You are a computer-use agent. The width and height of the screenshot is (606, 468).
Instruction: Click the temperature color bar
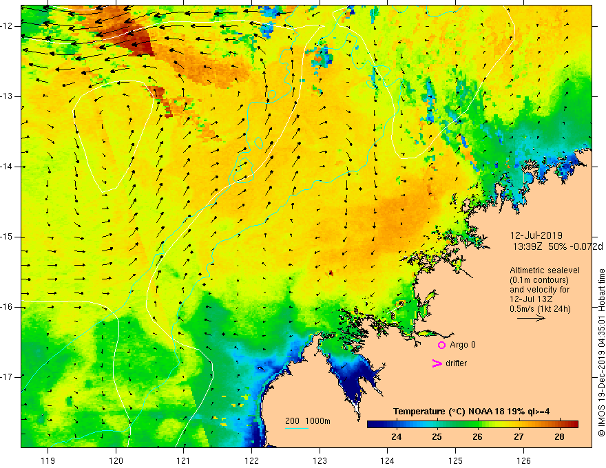pos(472,424)
